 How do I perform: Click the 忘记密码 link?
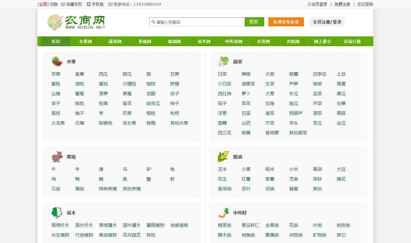click(365, 4)
